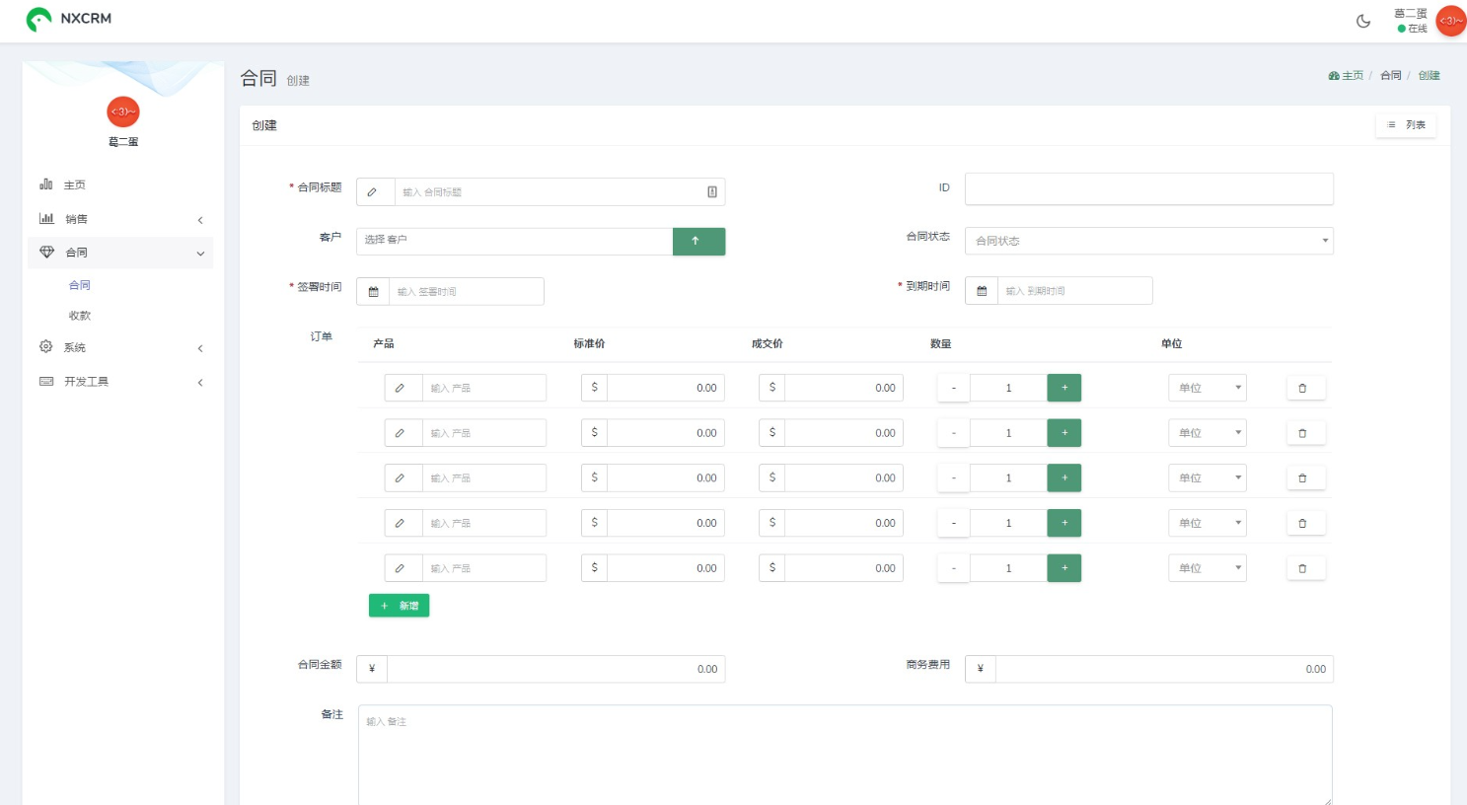Open the 单位 dropdown in second order row
The width and height of the screenshot is (1467, 805).
click(1207, 433)
